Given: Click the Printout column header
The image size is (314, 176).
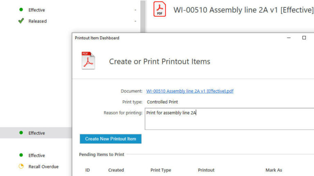Looking at the screenshot, I should pyautogui.click(x=206, y=170).
